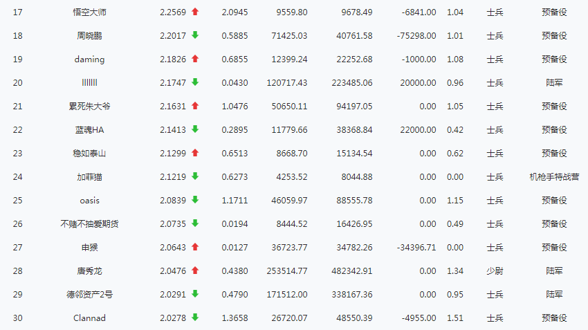Click net value 2.2569
This screenshot has width=588, height=330.
173,12
